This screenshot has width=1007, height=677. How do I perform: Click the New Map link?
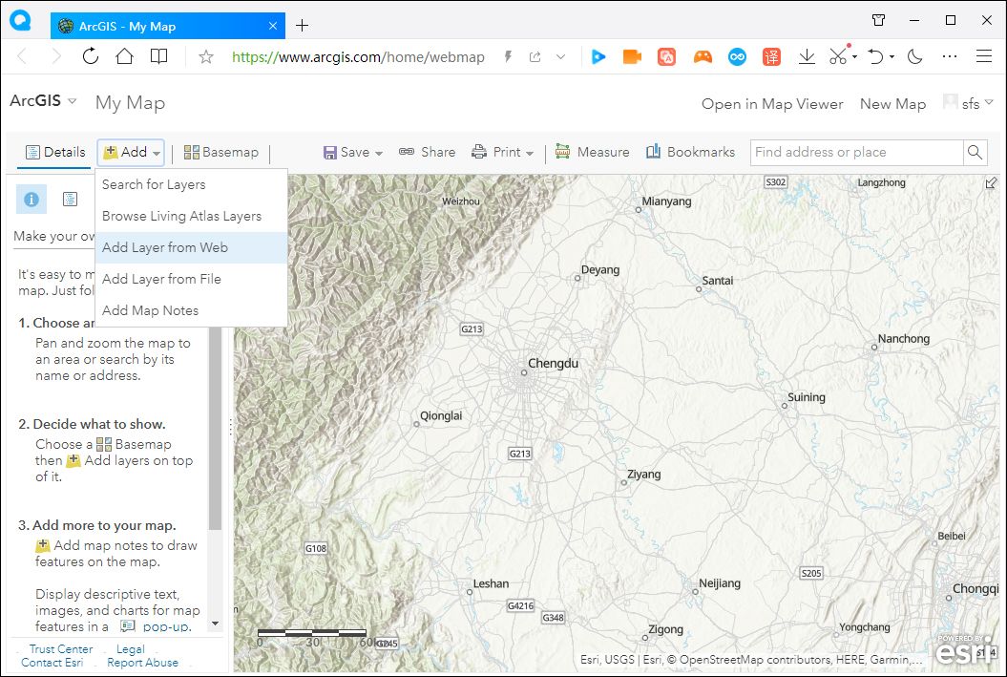[x=892, y=104]
